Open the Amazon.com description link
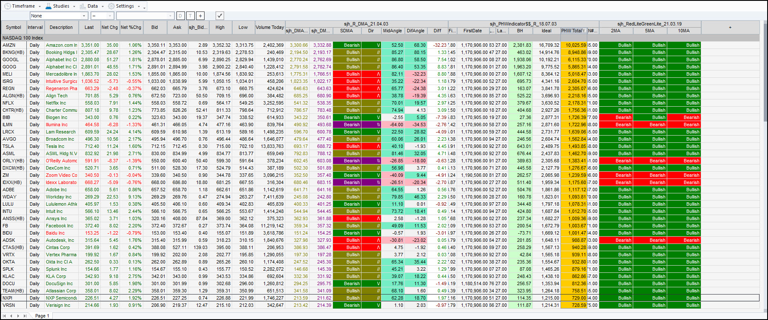768x320 pixels. [62, 45]
